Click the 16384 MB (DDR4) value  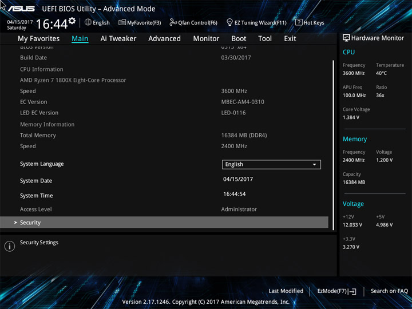[x=244, y=136]
